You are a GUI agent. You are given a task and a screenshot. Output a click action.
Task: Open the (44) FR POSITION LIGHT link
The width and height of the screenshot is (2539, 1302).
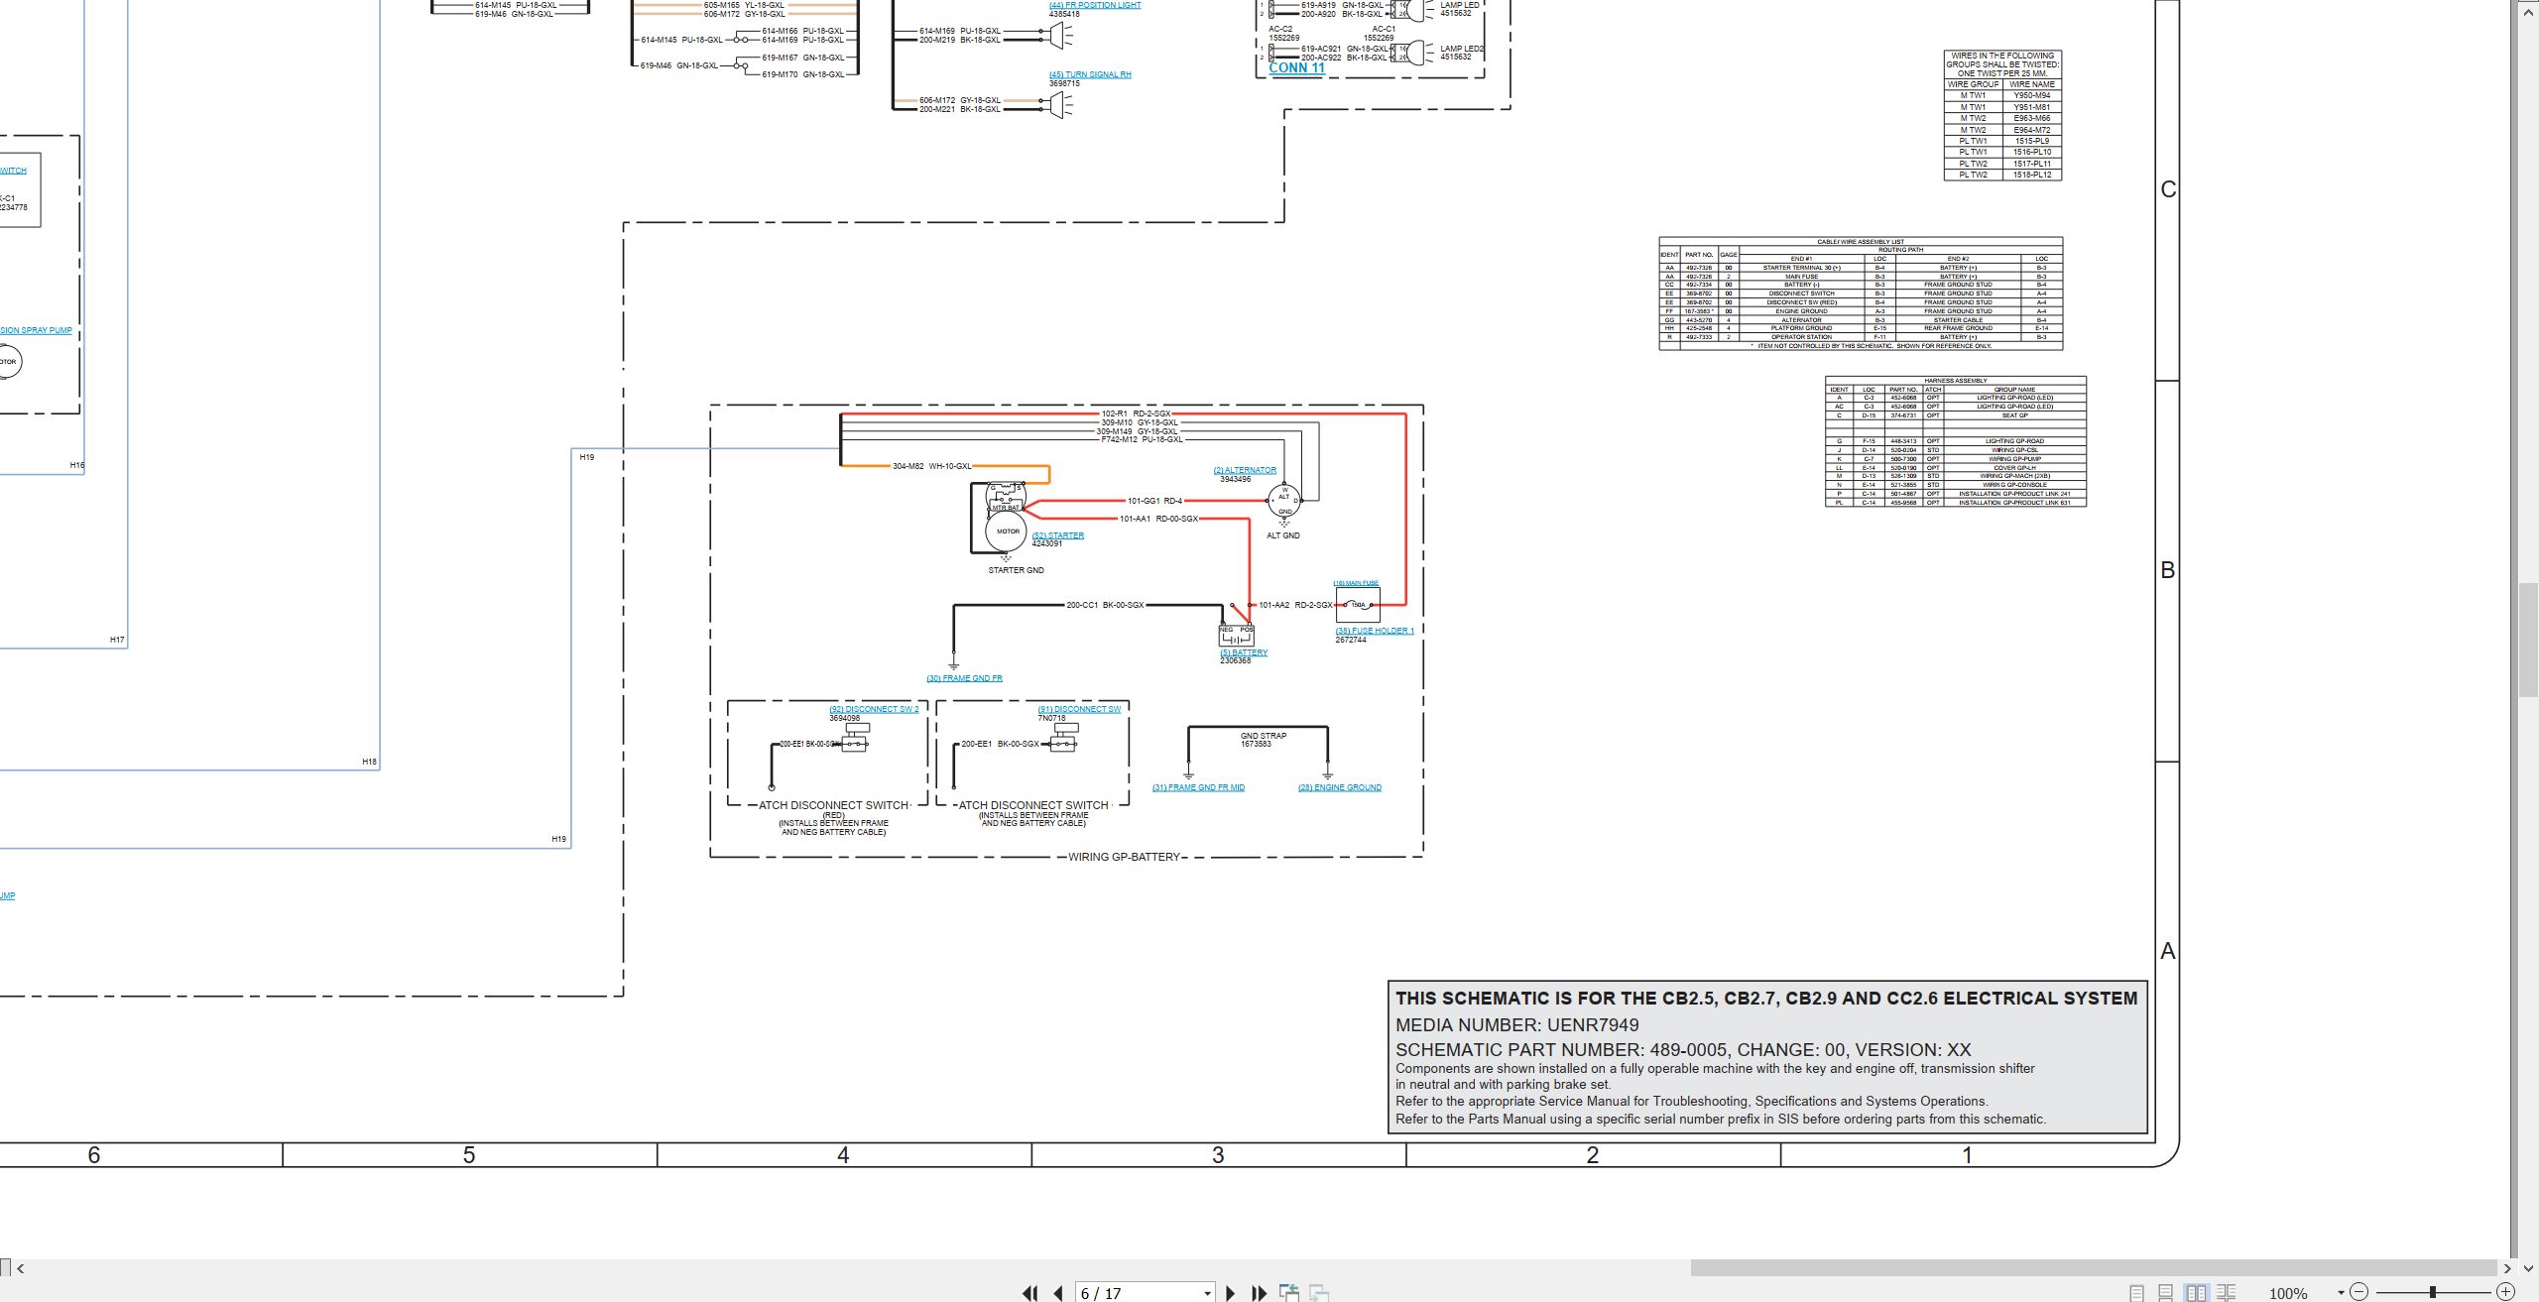(1095, 5)
